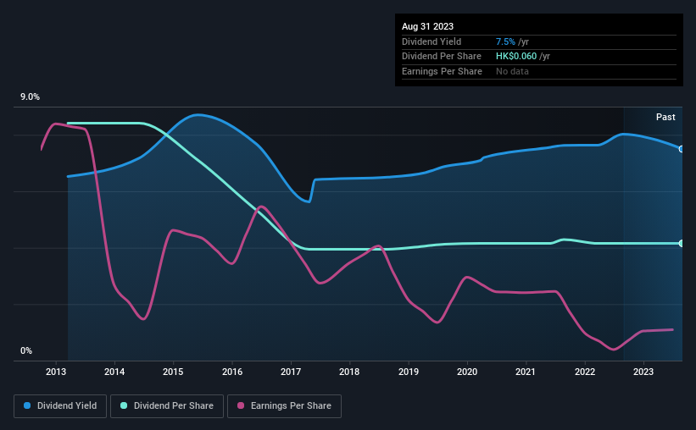Select the 2020 x-axis label
696x430 pixels.
click(467, 372)
